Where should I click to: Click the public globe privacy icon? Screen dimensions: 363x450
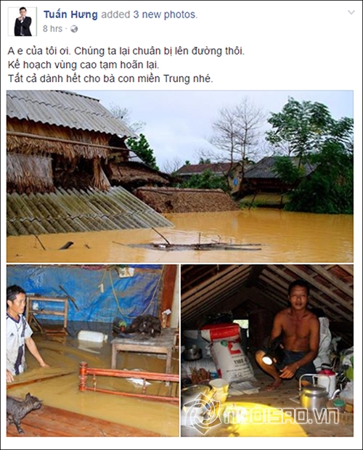point(74,29)
